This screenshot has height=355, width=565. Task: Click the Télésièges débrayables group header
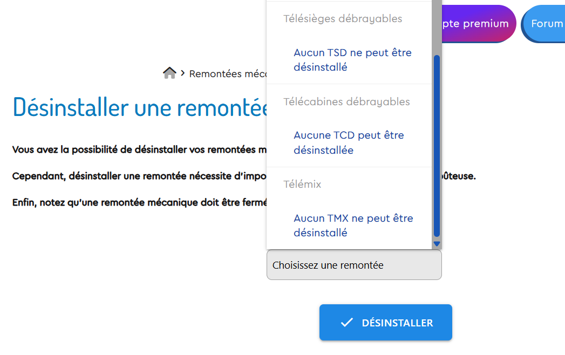343,19
